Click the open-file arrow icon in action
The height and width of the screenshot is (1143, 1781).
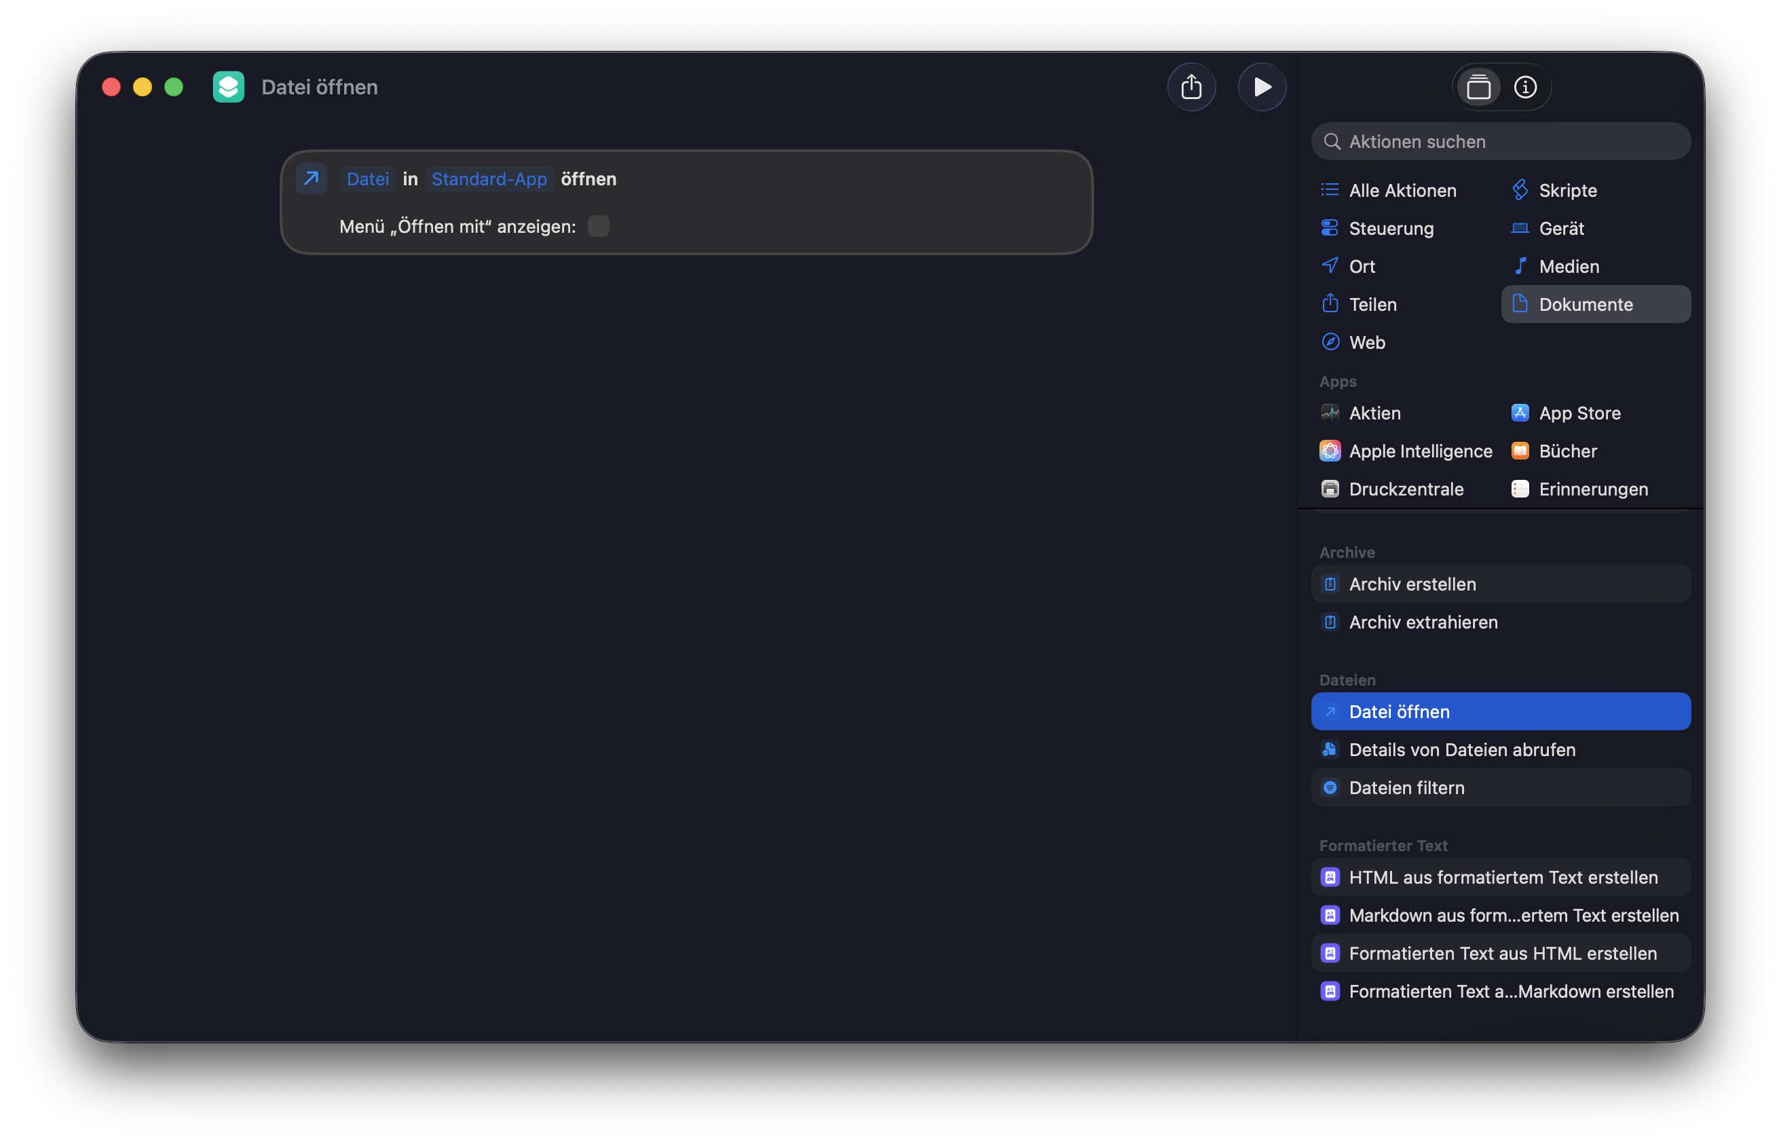(x=312, y=178)
